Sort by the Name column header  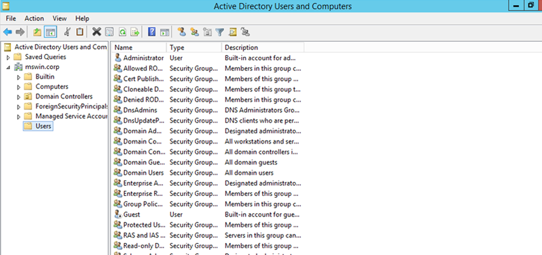tap(139, 47)
